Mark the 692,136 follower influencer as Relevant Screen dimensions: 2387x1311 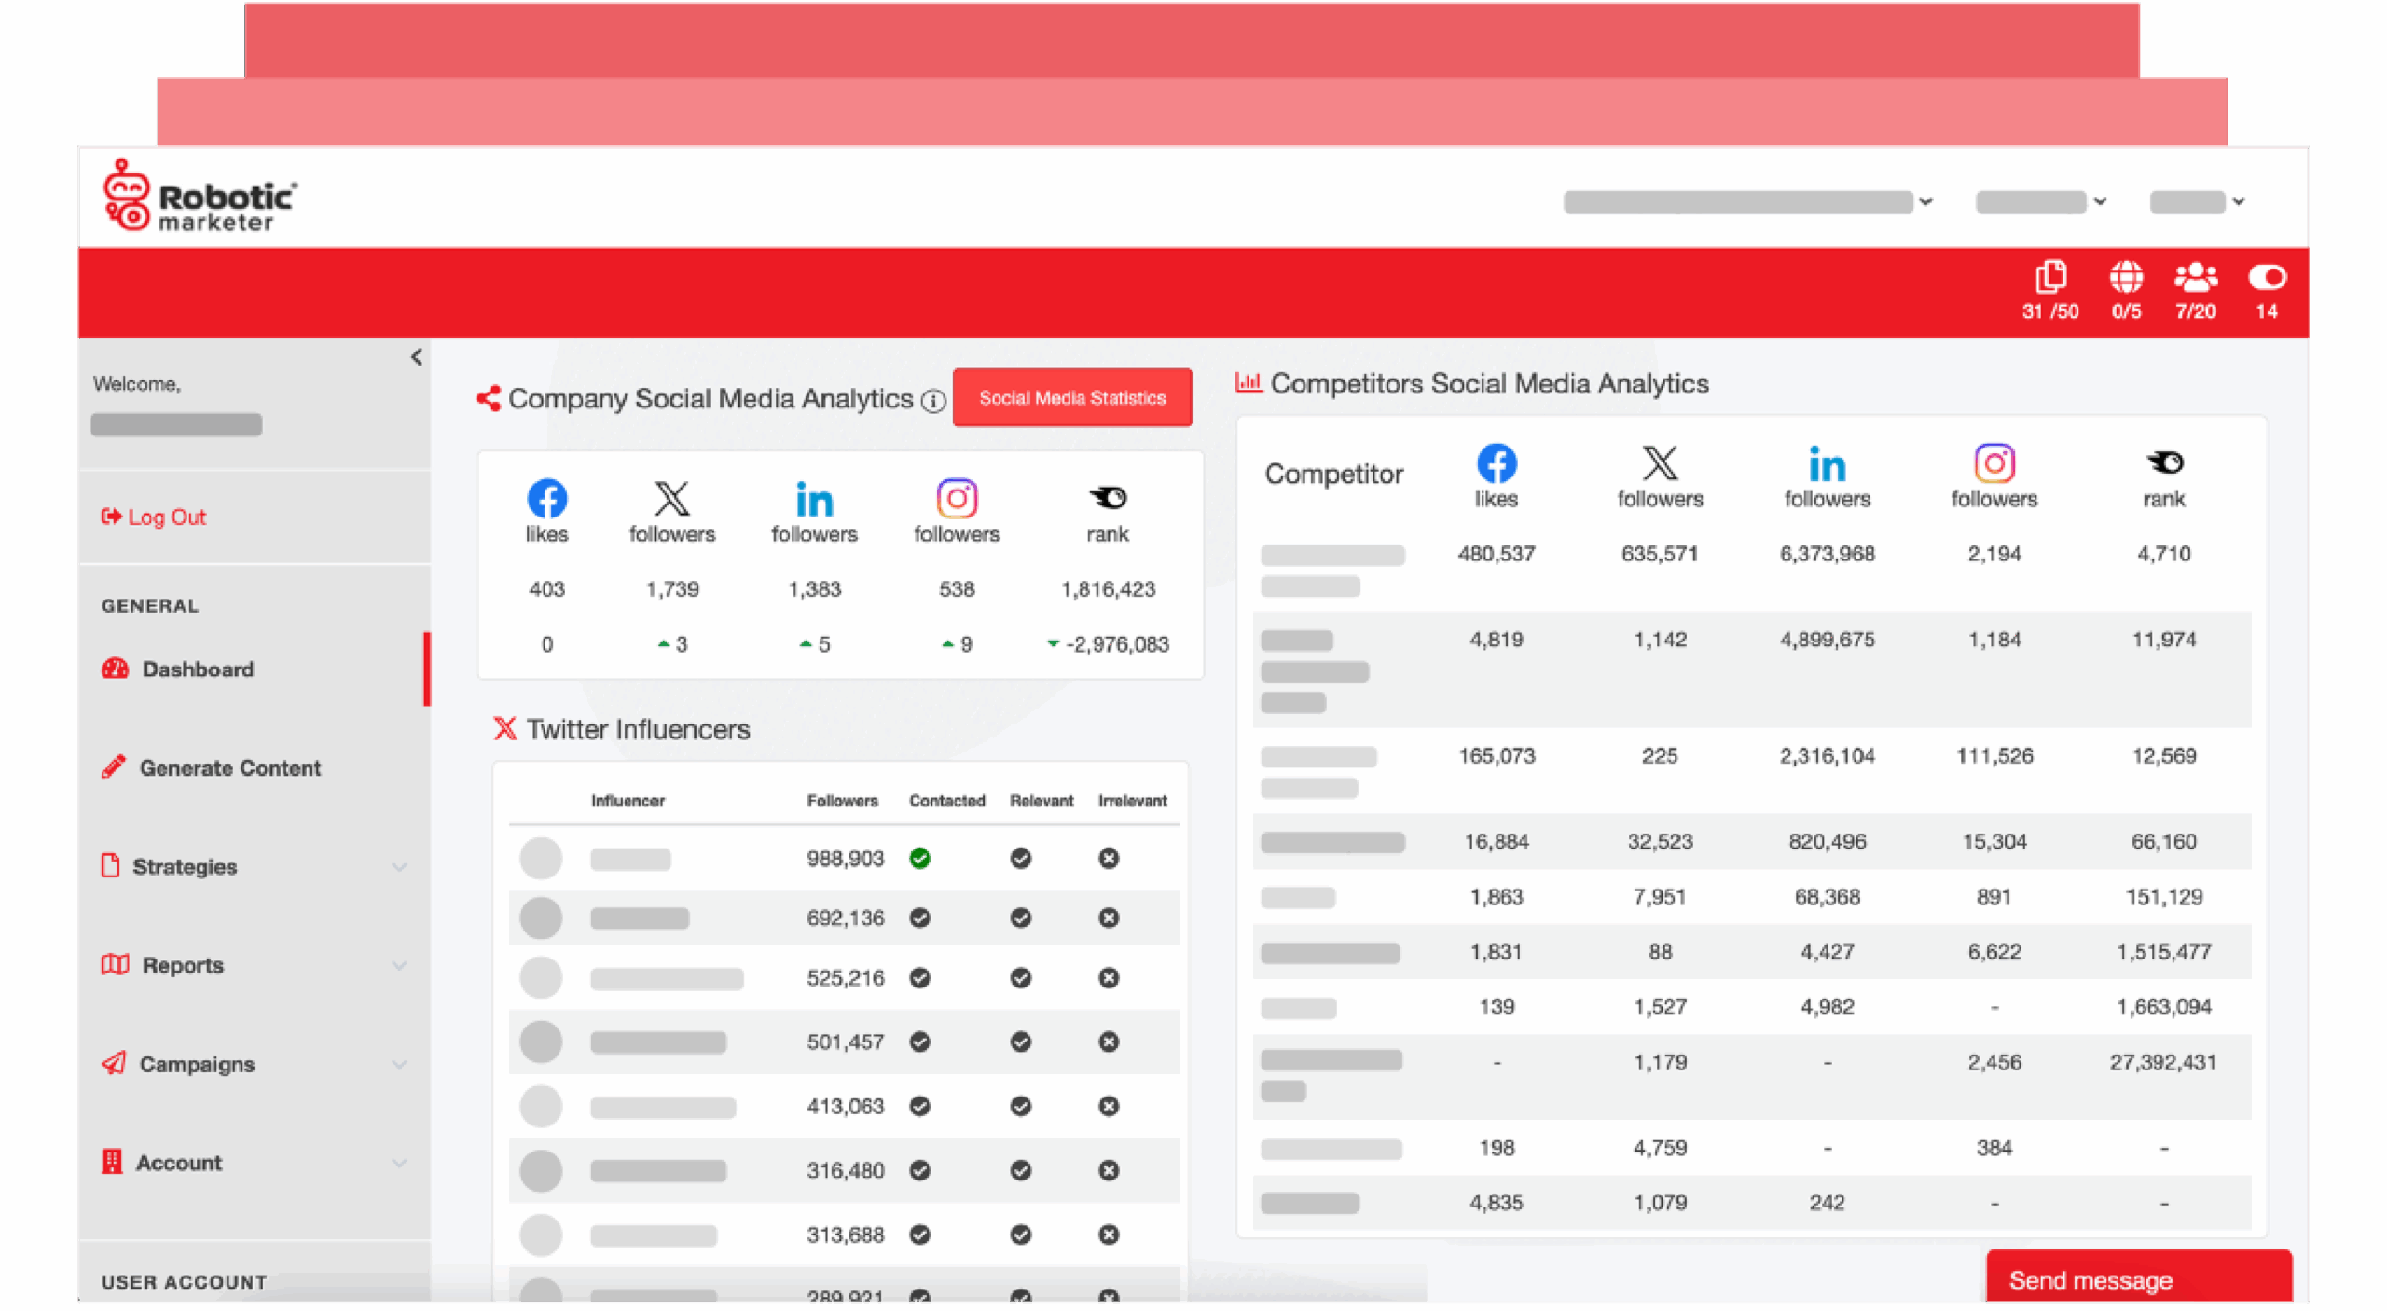[1021, 918]
